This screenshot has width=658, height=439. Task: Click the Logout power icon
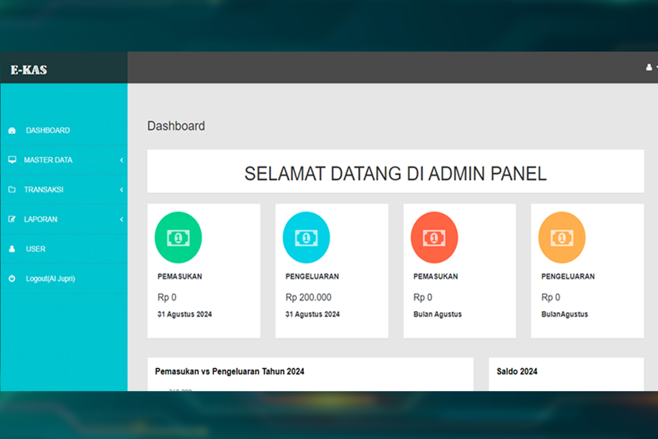[12, 279]
